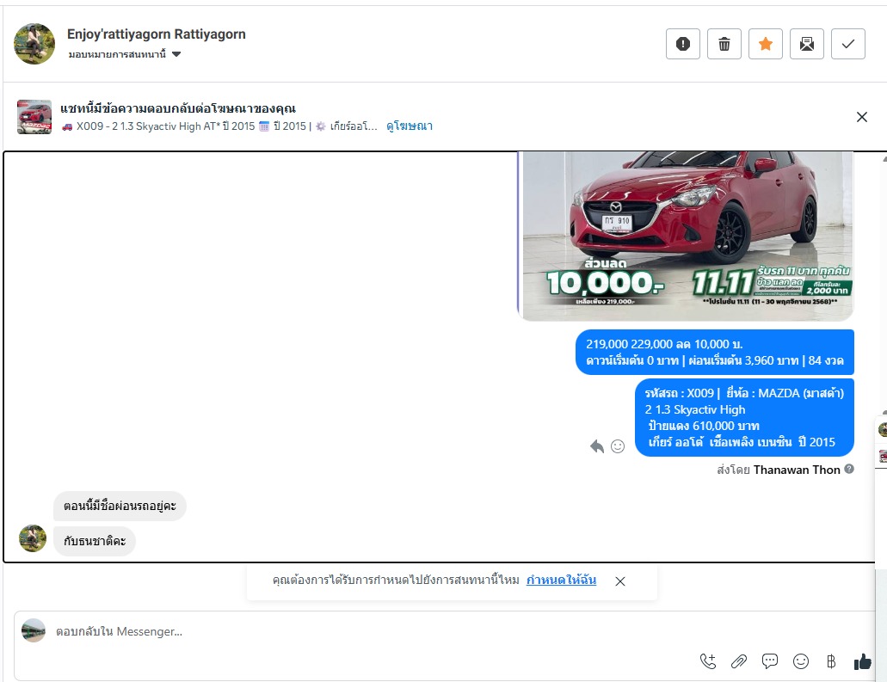Click sender name Thanawan Thon
The width and height of the screenshot is (887, 682).
coord(797,470)
